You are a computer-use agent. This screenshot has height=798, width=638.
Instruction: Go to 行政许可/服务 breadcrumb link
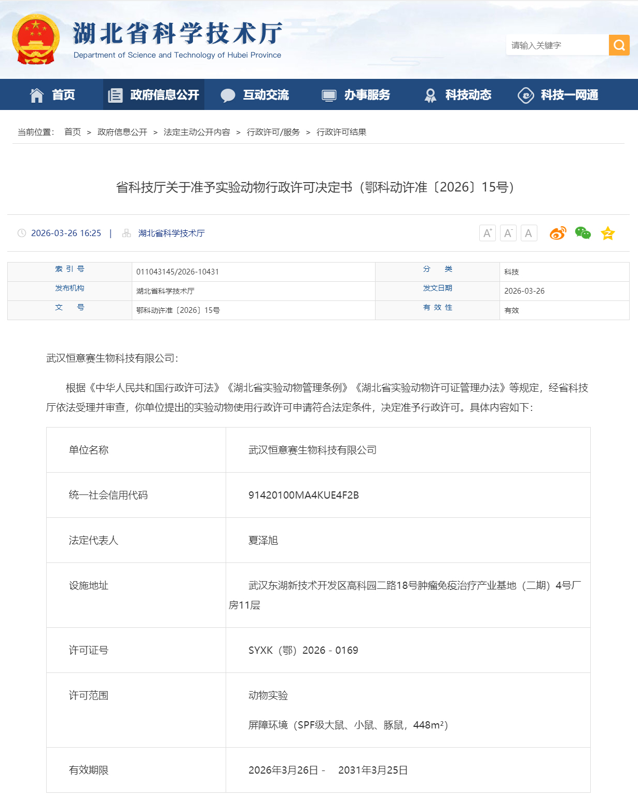[273, 132]
